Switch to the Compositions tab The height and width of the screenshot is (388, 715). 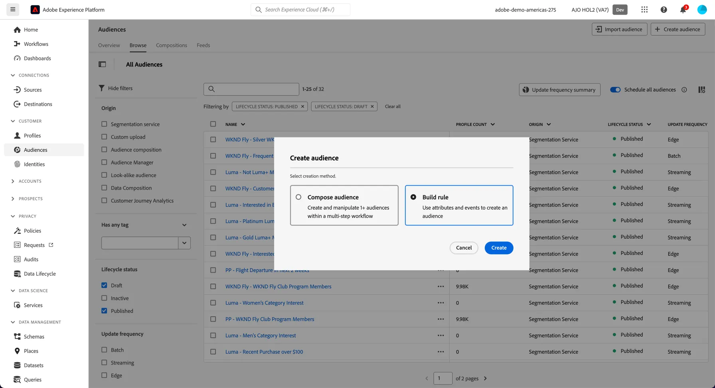point(172,45)
